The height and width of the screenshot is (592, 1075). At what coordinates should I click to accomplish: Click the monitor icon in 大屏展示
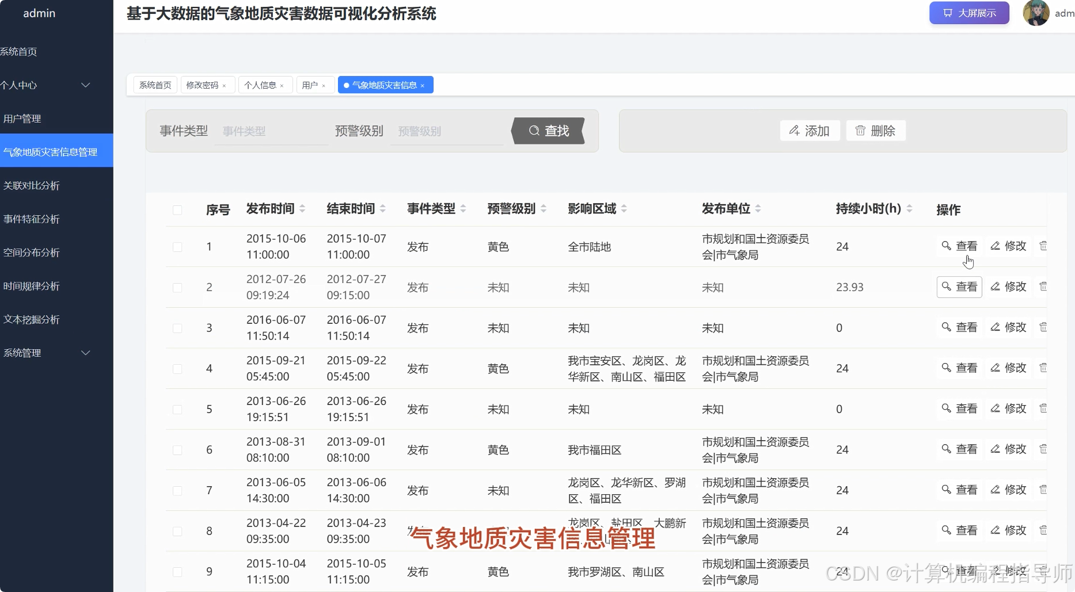tap(947, 13)
